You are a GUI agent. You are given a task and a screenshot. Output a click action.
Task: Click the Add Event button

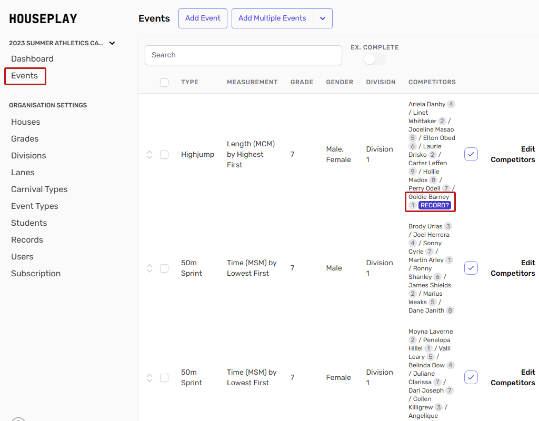pos(203,18)
